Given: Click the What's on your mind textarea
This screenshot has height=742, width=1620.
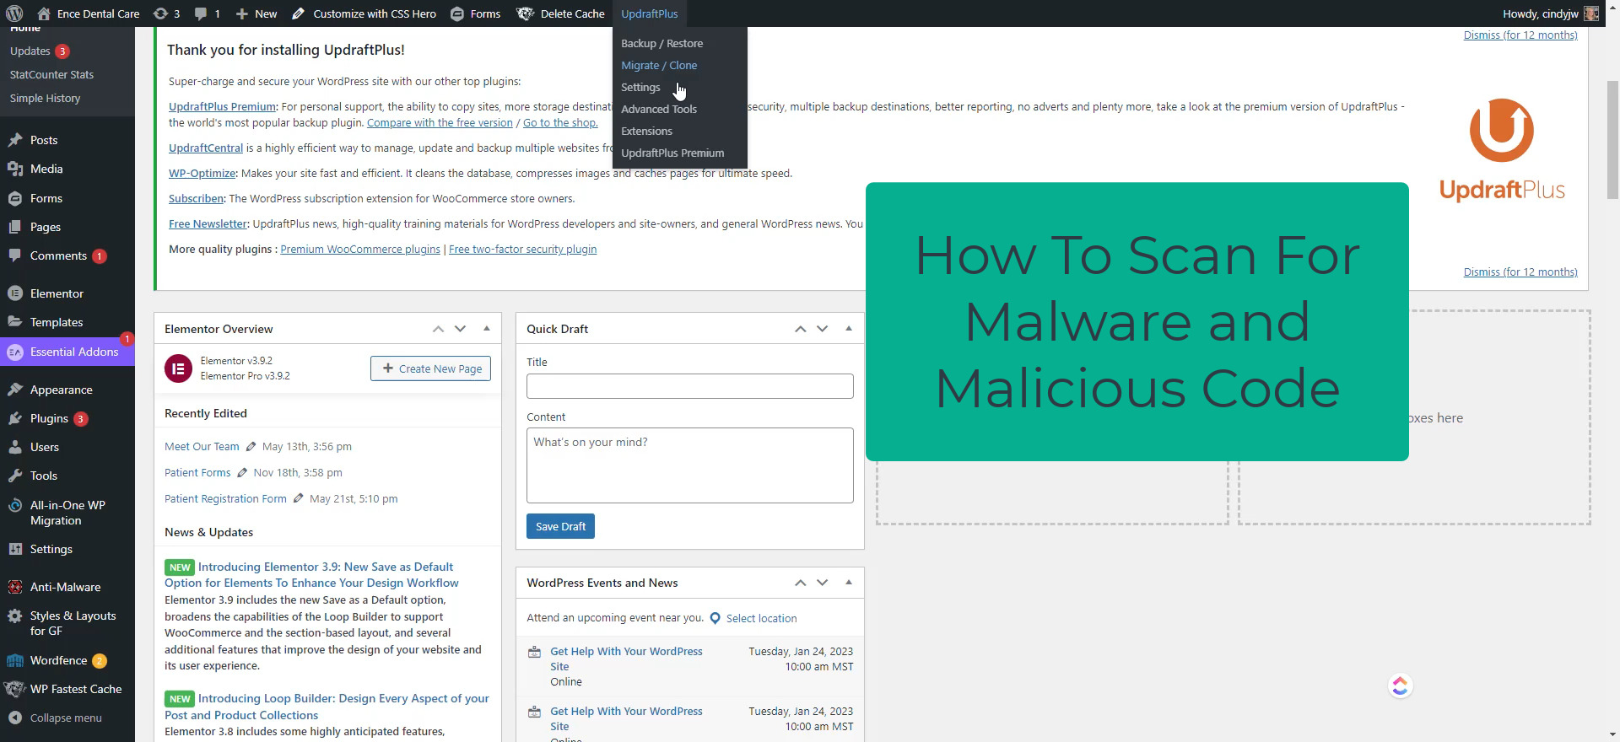Looking at the screenshot, I should click(x=689, y=465).
